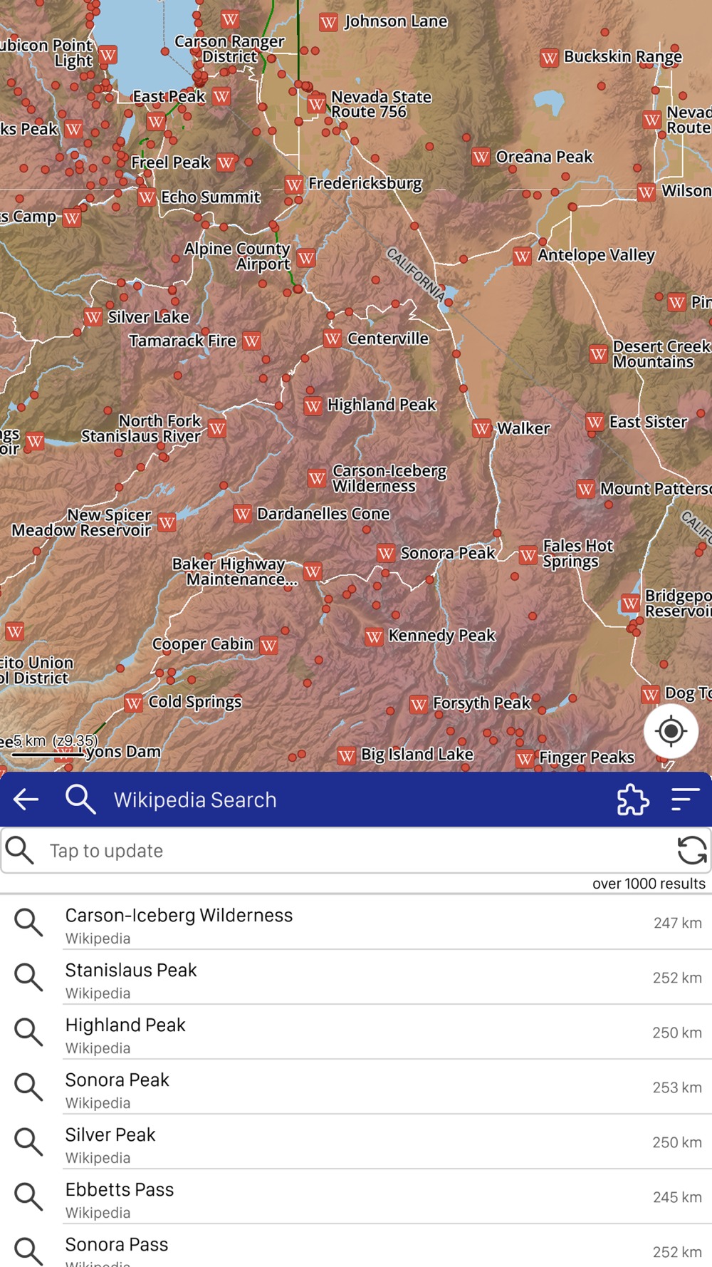712x1267 pixels.
Task: Select the Finger Peaks Wikipedia marker
Action: [525, 758]
